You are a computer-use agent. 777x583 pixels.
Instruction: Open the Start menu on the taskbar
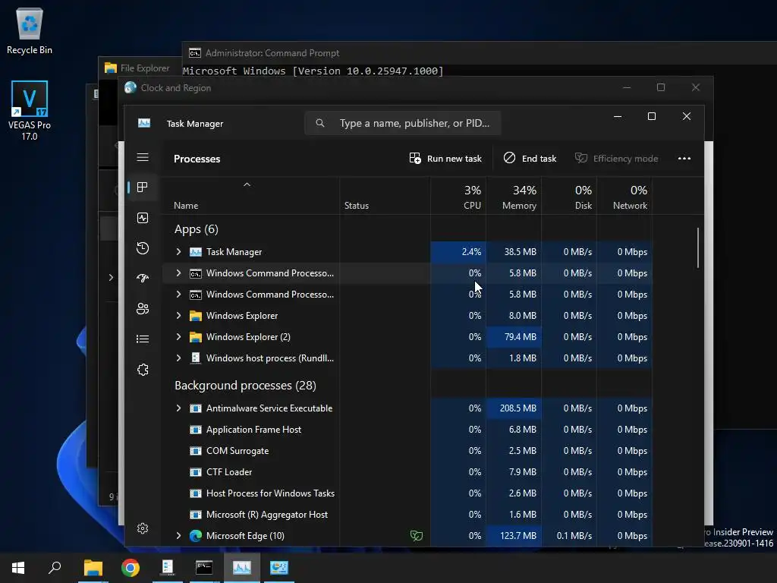click(x=18, y=568)
